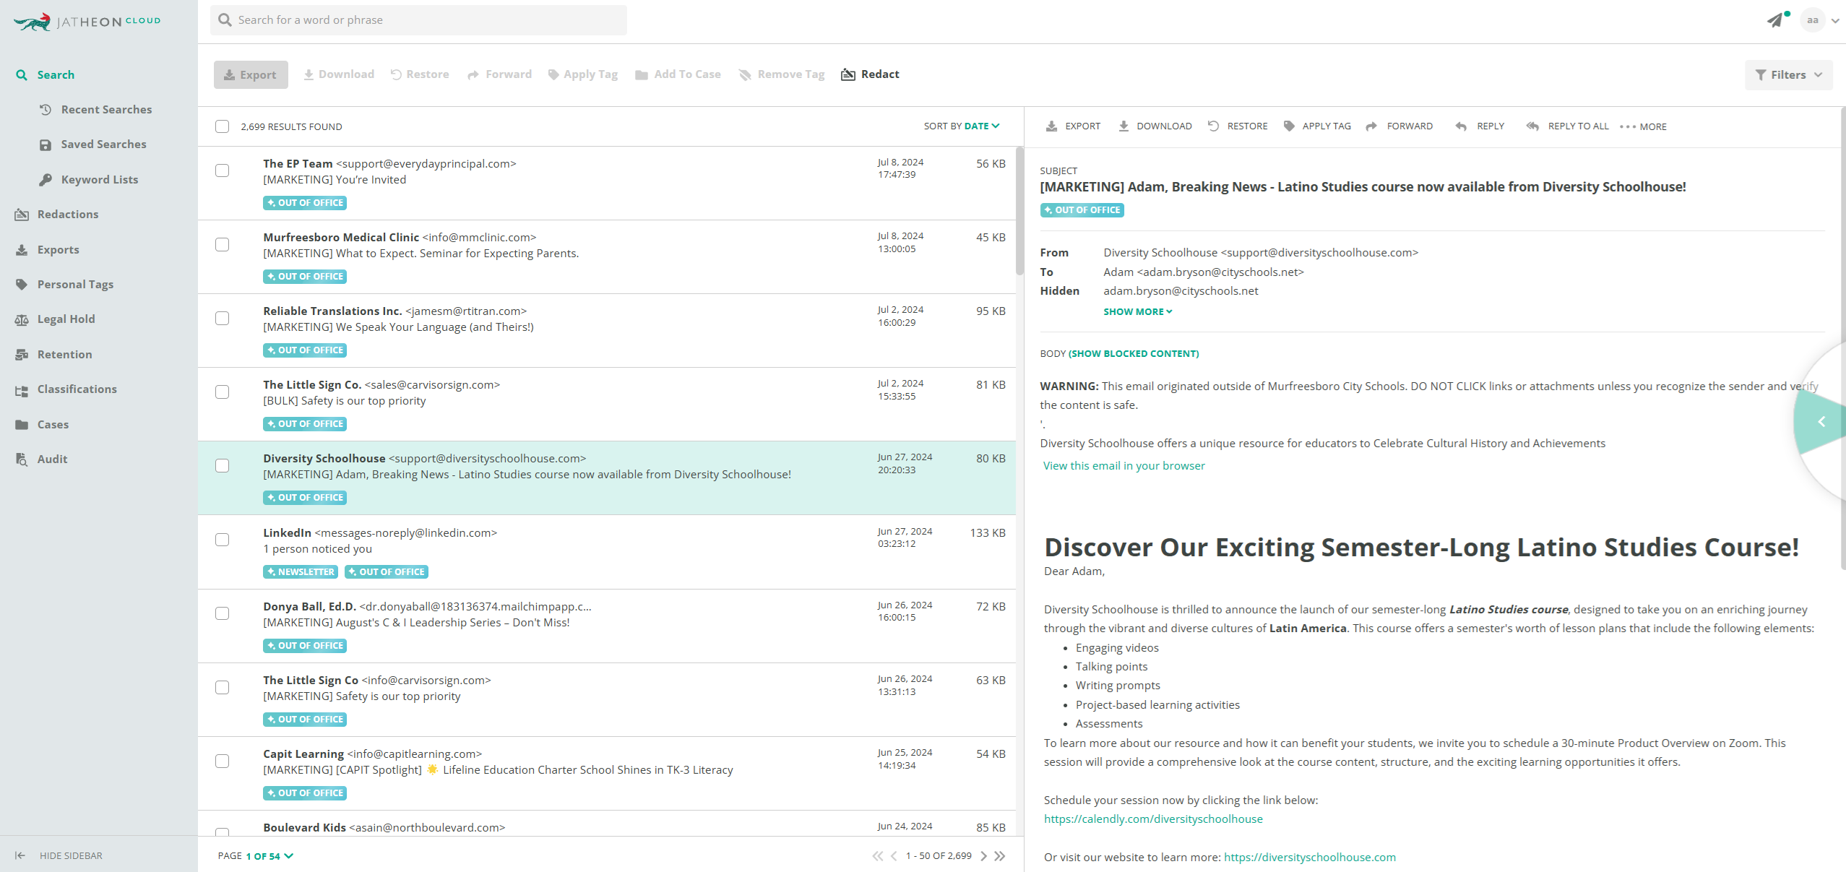Click the Recent Searches clock icon
1846x872 pixels.
tap(46, 110)
